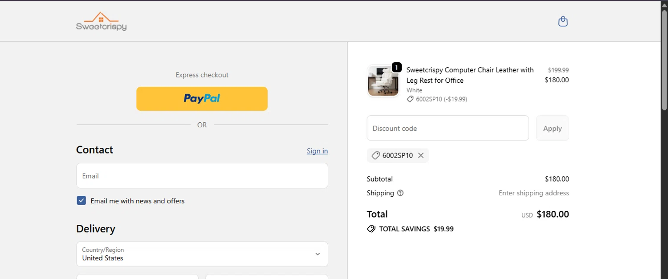Click the shipping info question mark icon
668x279 pixels.
[x=400, y=193]
